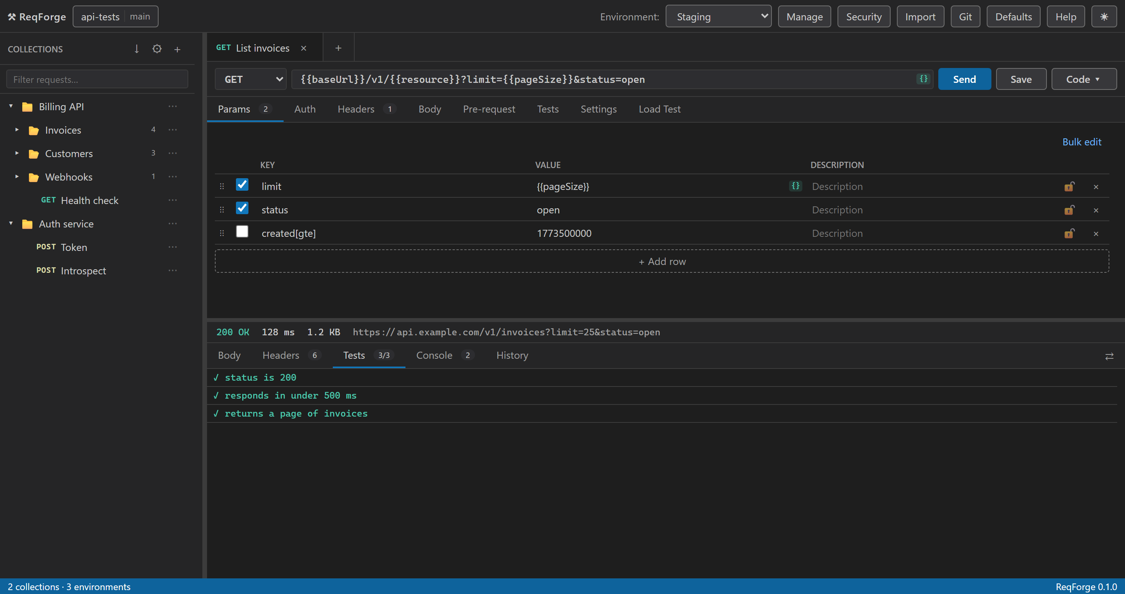Click the Description field of status row

tap(932, 210)
